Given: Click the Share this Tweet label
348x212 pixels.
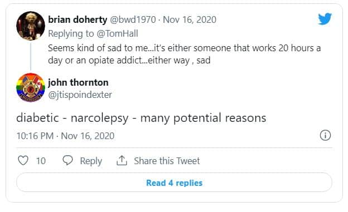Looking at the screenshot, I should [x=167, y=161].
